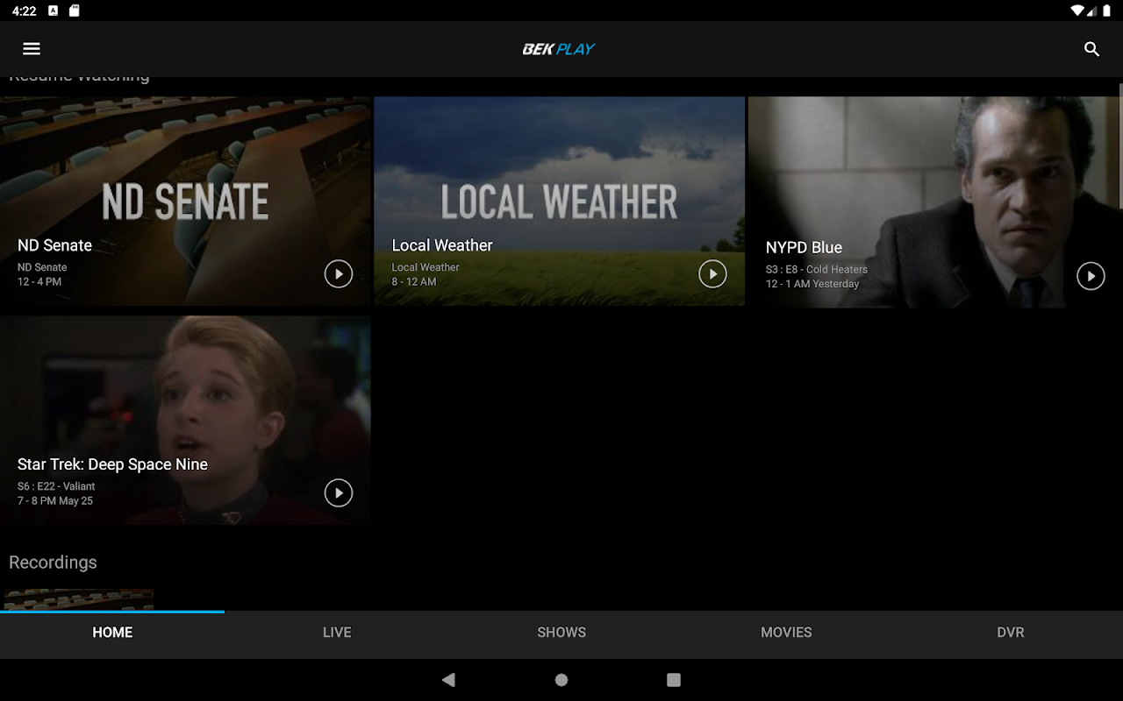Click 'S6 : E22 - Valiant' episode text
The image size is (1123, 701).
tap(56, 486)
